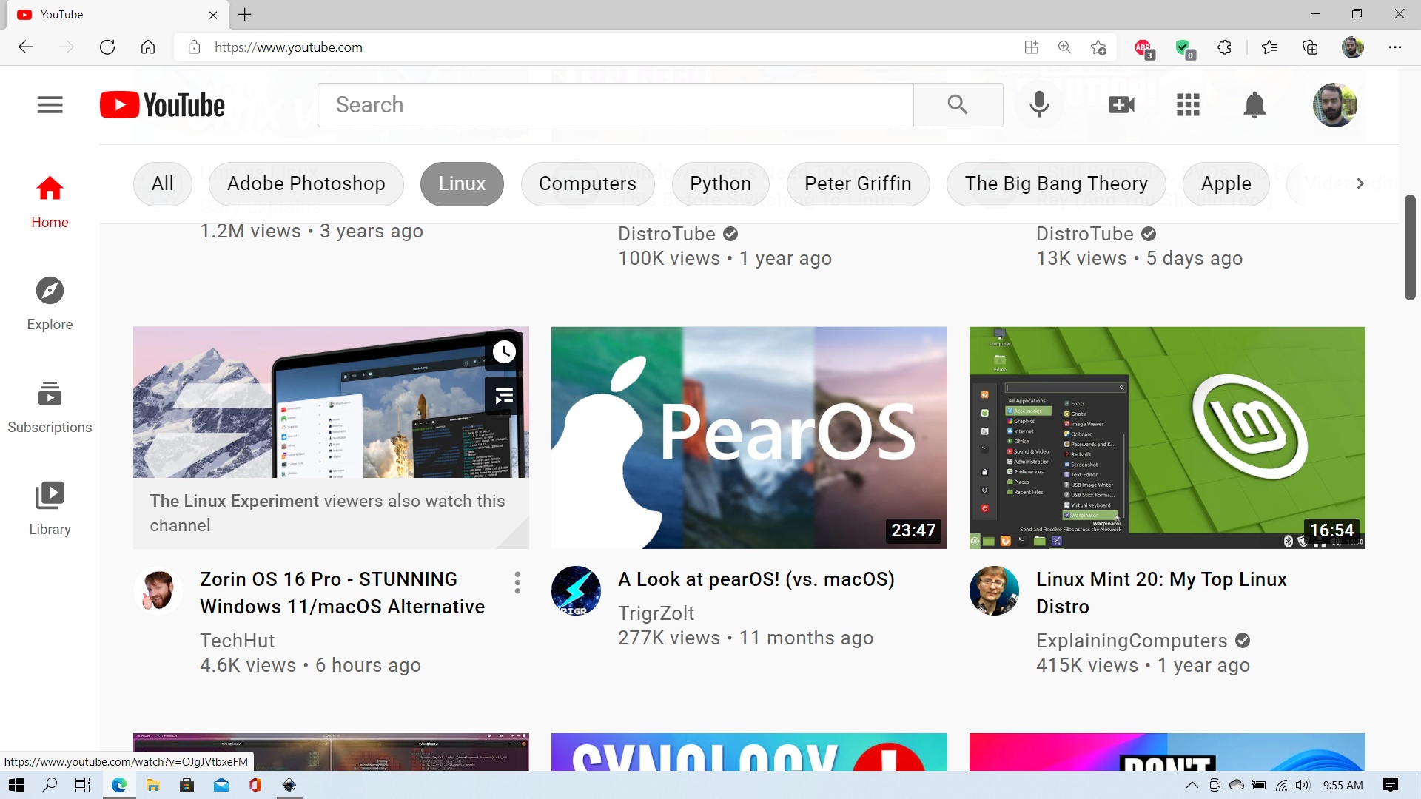Open the notifications bell
This screenshot has width=1421, height=799.
[1254, 105]
